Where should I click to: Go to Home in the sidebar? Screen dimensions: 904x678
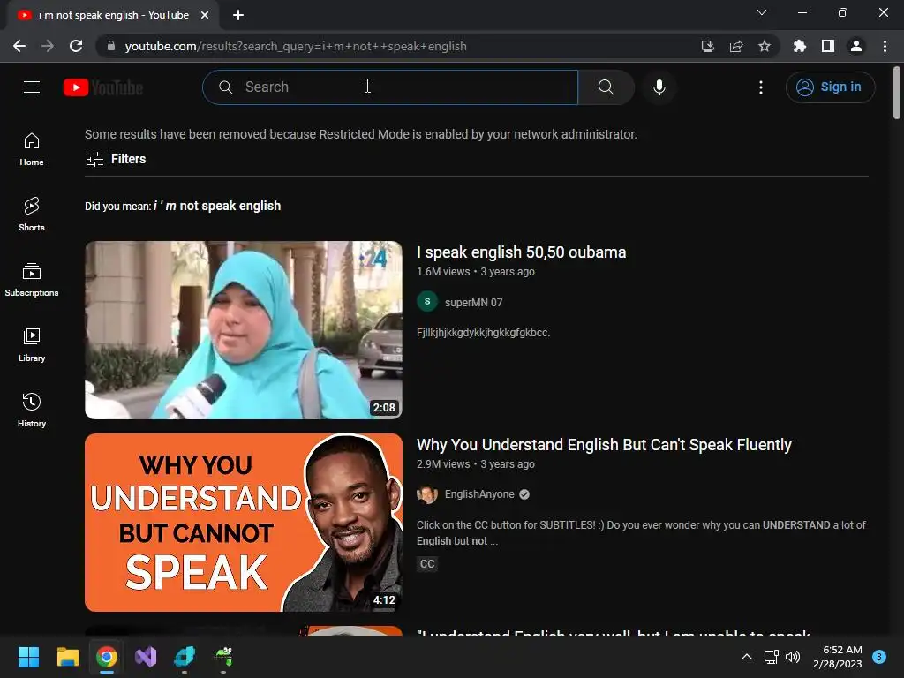click(x=32, y=149)
